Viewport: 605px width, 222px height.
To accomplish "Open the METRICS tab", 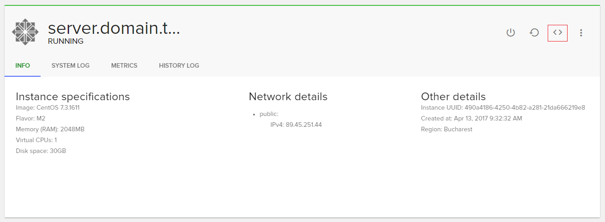I will click(x=124, y=65).
